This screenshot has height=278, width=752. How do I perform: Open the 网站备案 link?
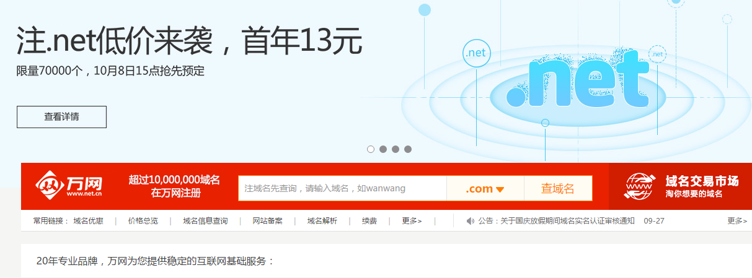(267, 221)
